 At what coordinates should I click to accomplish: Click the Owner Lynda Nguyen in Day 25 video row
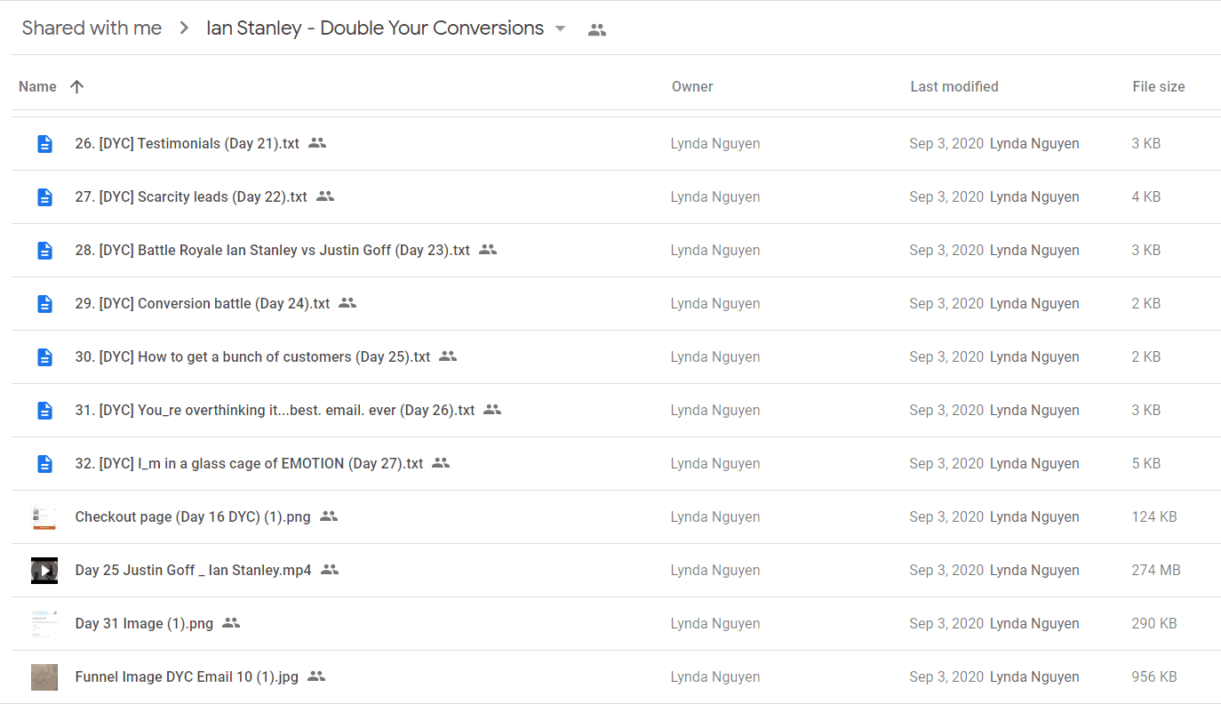[715, 570]
